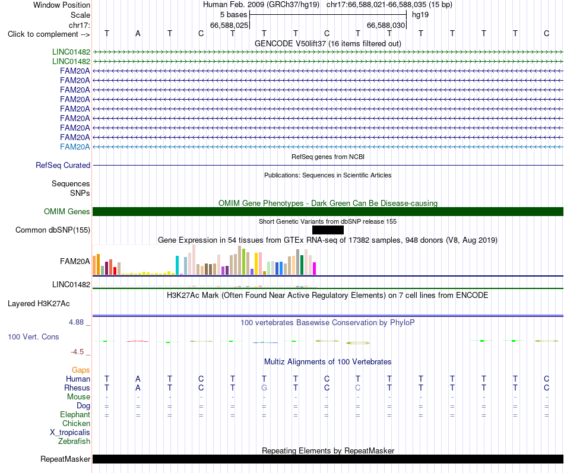Click the "Elephant" alignment row label
This screenshot has width=564, height=473.
tap(75, 414)
